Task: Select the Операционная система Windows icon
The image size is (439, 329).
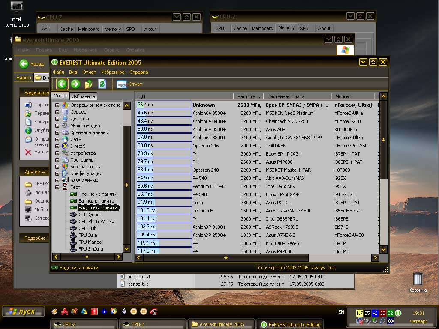Action: 65,105
